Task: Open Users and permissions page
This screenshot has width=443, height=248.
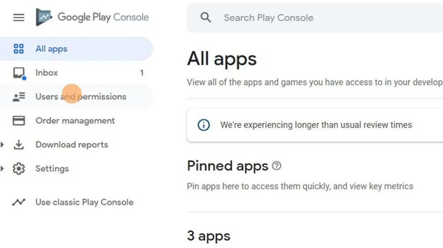Action: tap(76, 97)
